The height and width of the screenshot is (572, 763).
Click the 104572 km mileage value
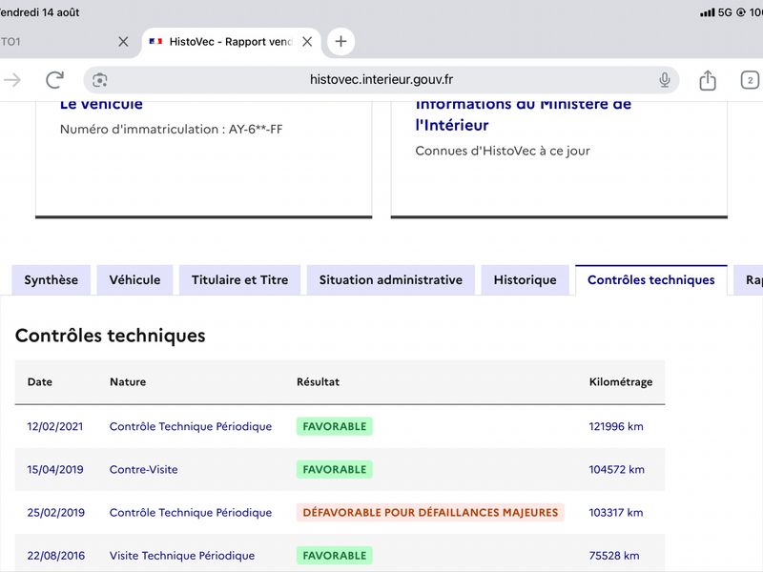(x=616, y=469)
